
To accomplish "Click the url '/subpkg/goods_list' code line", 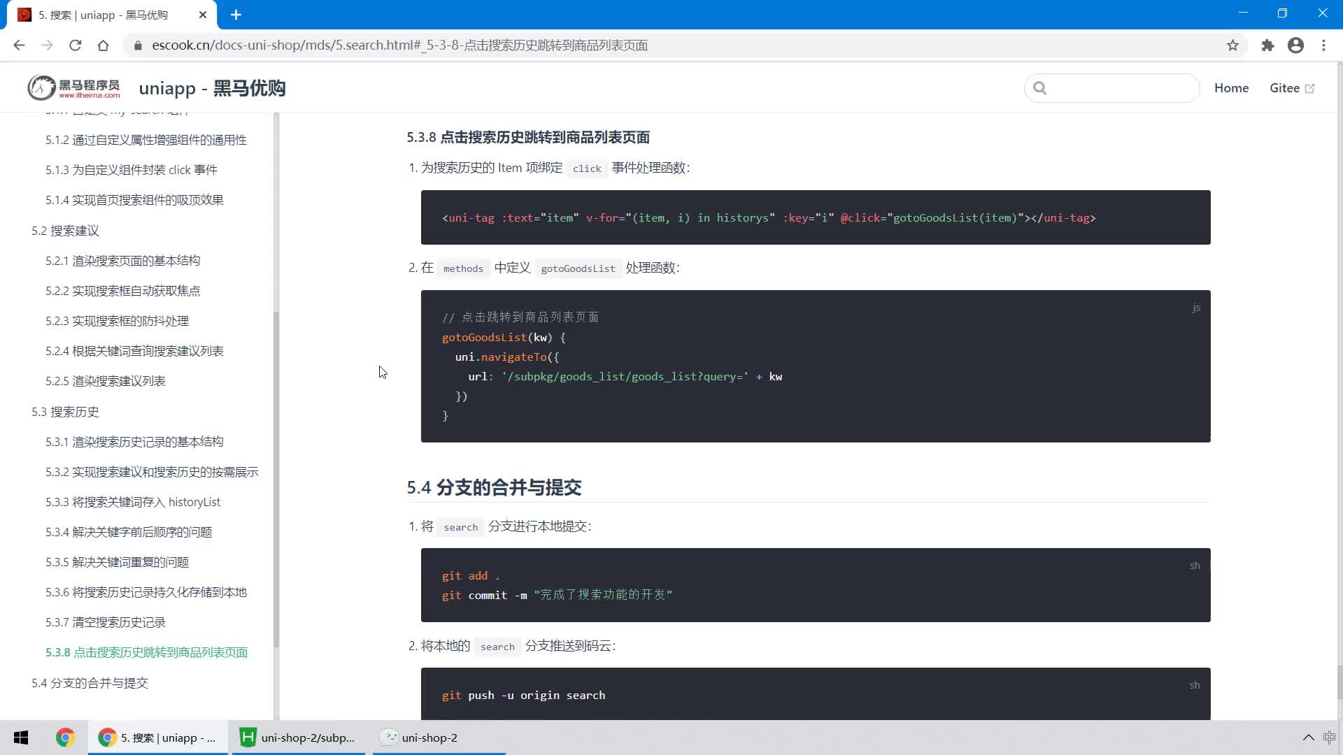I will 625,377.
